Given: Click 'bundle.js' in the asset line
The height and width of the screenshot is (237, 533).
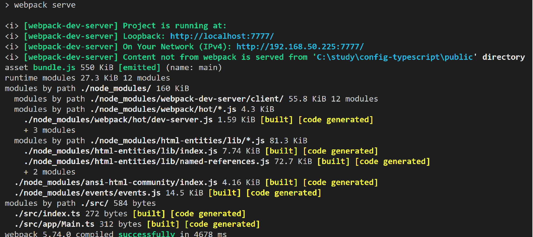Looking at the screenshot, I should click(x=54, y=68).
